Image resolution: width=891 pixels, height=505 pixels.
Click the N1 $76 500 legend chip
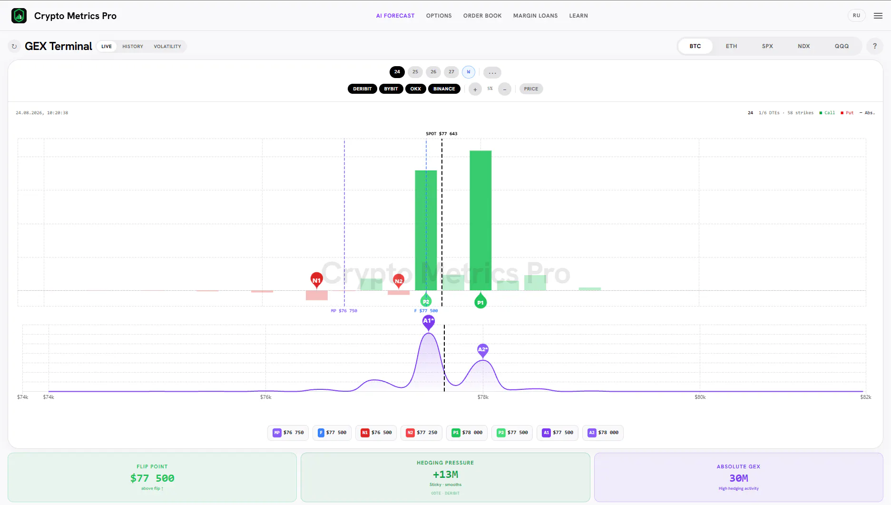point(376,433)
